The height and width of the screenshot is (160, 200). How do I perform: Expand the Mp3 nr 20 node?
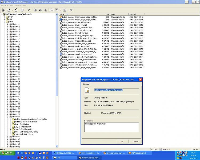coord(7,72)
